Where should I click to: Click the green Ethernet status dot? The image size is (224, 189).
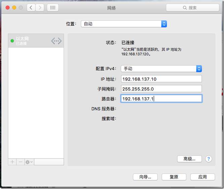click(12, 41)
